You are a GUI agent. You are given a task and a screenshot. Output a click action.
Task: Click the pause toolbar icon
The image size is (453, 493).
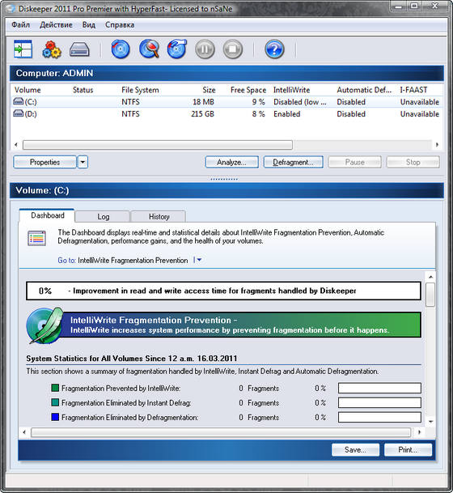pyautogui.click(x=205, y=49)
